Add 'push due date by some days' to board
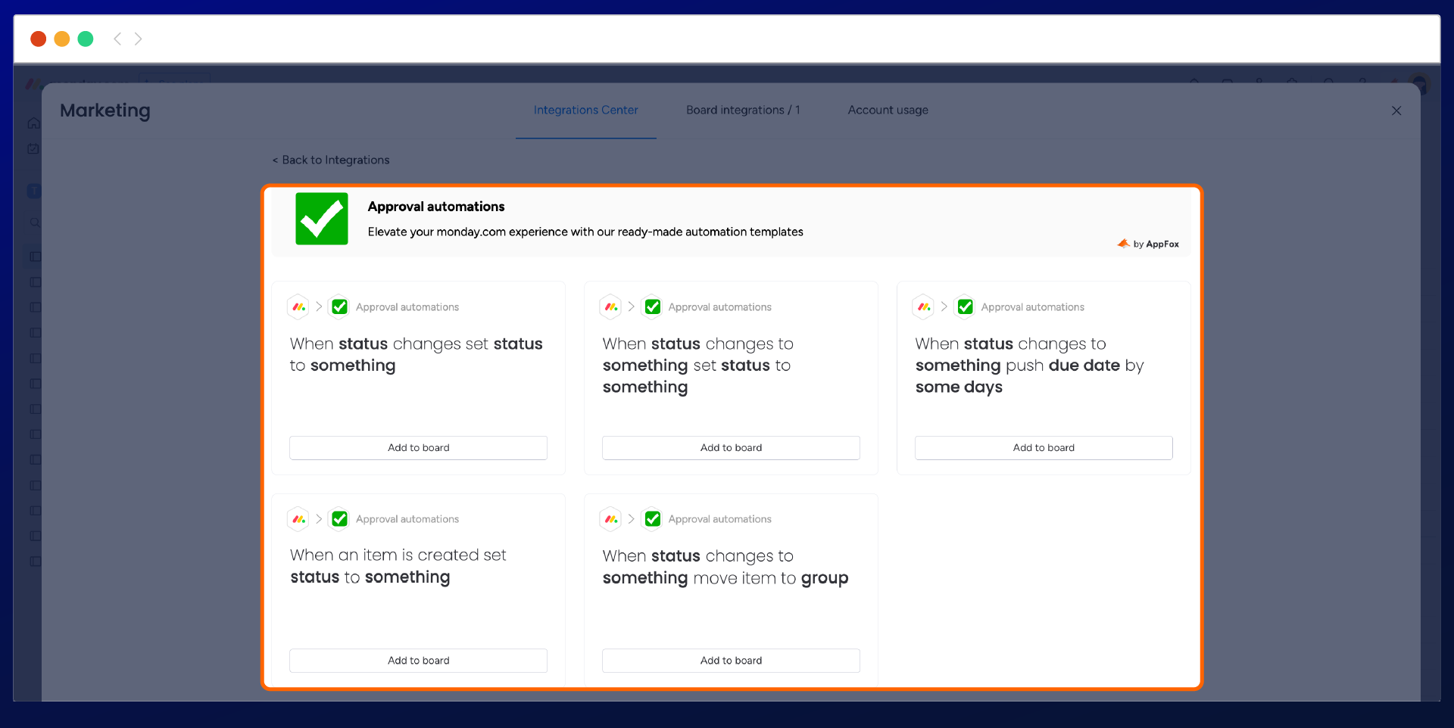The height and width of the screenshot is (728, 1454). [x=1043, y=448]
